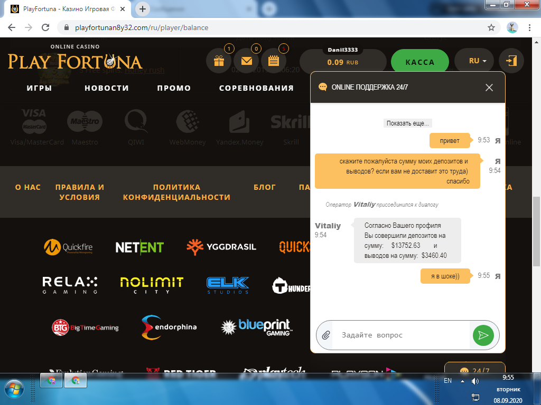This screenshot has width=541, height=405.
Task: Open the ИГРЫ menu
Action: pyautogui.click(x=39, y=88)
